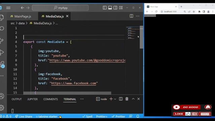Switch to the JUPYTER panel tab

[x=32, y=99]
